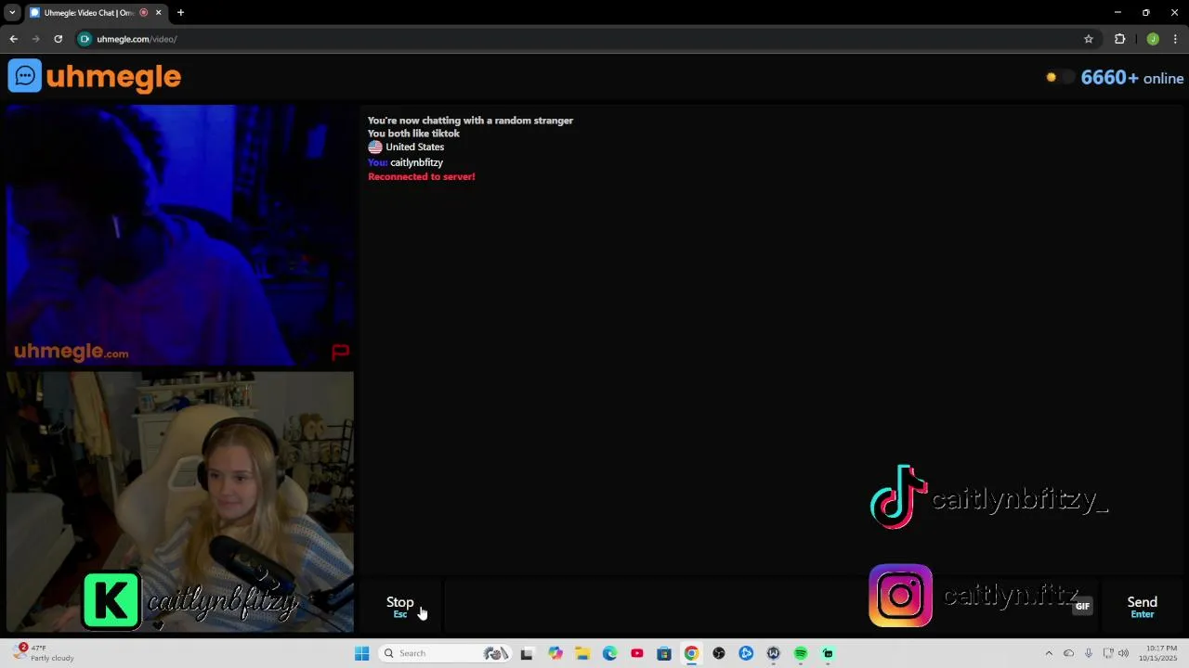The width and height of the screenshot is (1189, 668).
Task: Open Spotify from the taskbar
Action: click(800, 653)
